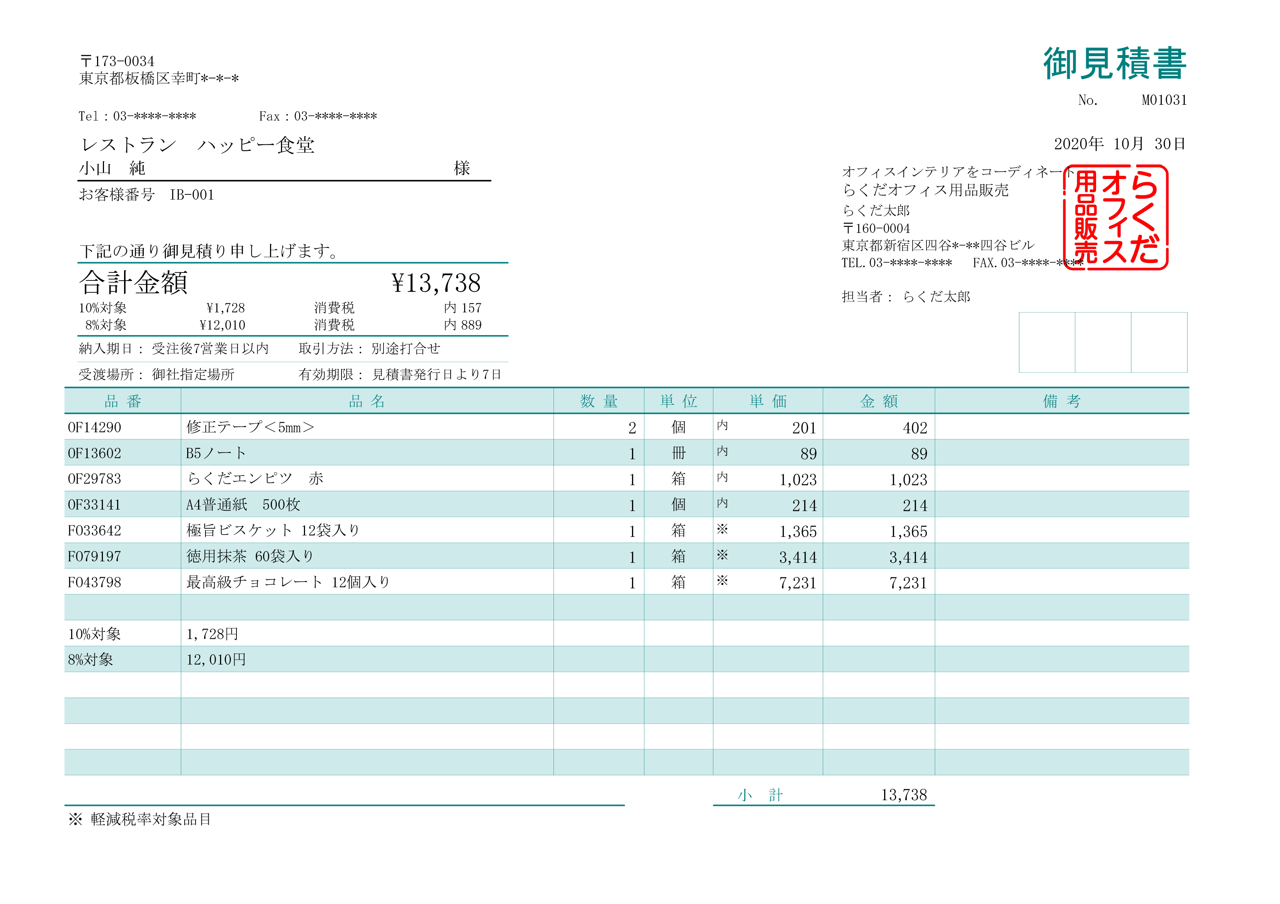The image size is (1280, 904).
Task: Select item code OF14290
Action: pyautogui.click(x=94, y=428)
